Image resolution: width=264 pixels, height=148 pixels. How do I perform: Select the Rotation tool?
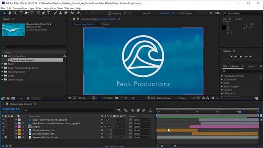21,13
